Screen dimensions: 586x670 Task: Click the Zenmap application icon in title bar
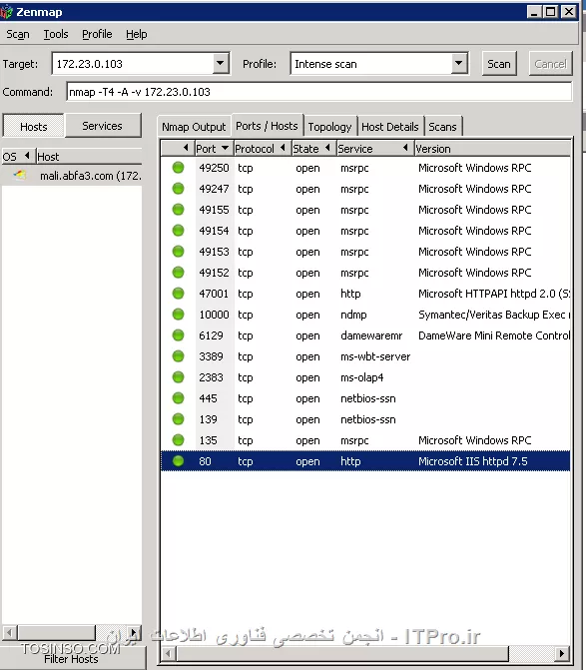[6, 12]
